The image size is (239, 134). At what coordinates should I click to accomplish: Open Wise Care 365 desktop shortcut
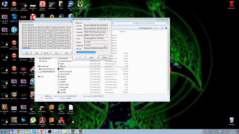coord(71,6)
